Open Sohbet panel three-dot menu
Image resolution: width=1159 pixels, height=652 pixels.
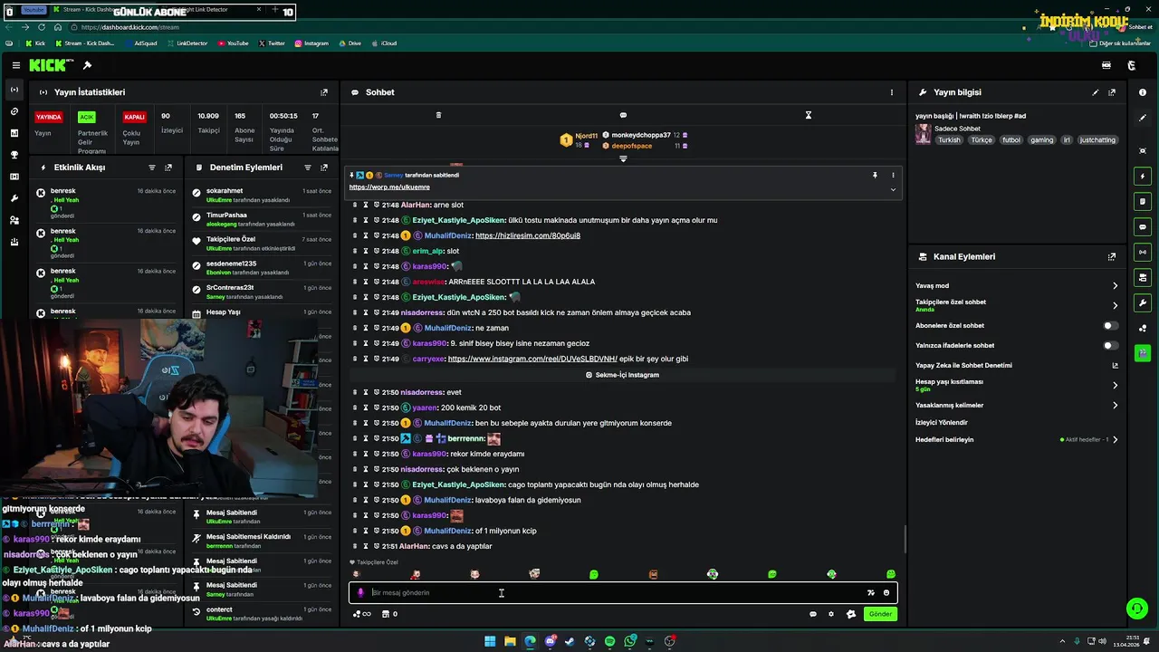click(891, 92)
